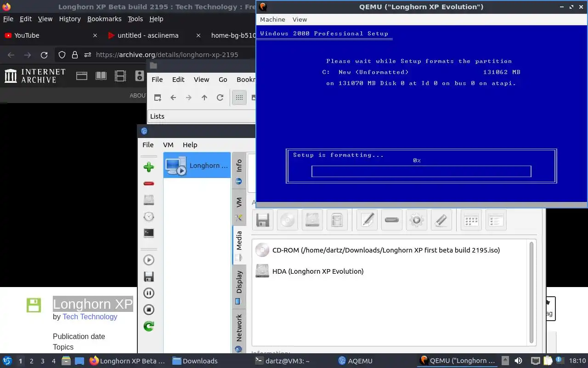Open the Tech Technology author link
Screen dimensions: 588x368
(90, 316)
